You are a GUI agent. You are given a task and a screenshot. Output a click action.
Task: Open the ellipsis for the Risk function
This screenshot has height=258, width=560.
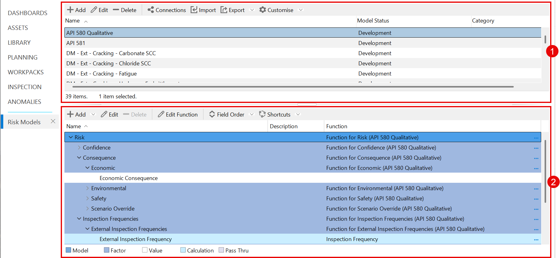pos(536,138)
